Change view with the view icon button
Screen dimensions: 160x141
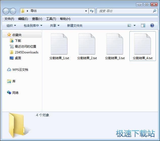[129, 25]
